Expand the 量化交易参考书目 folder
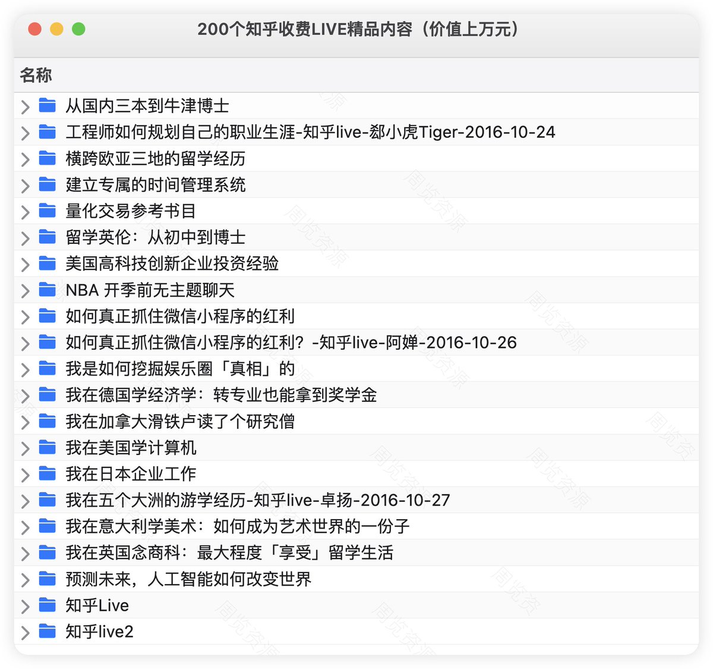The image size is (713, 669). point(25,212)
